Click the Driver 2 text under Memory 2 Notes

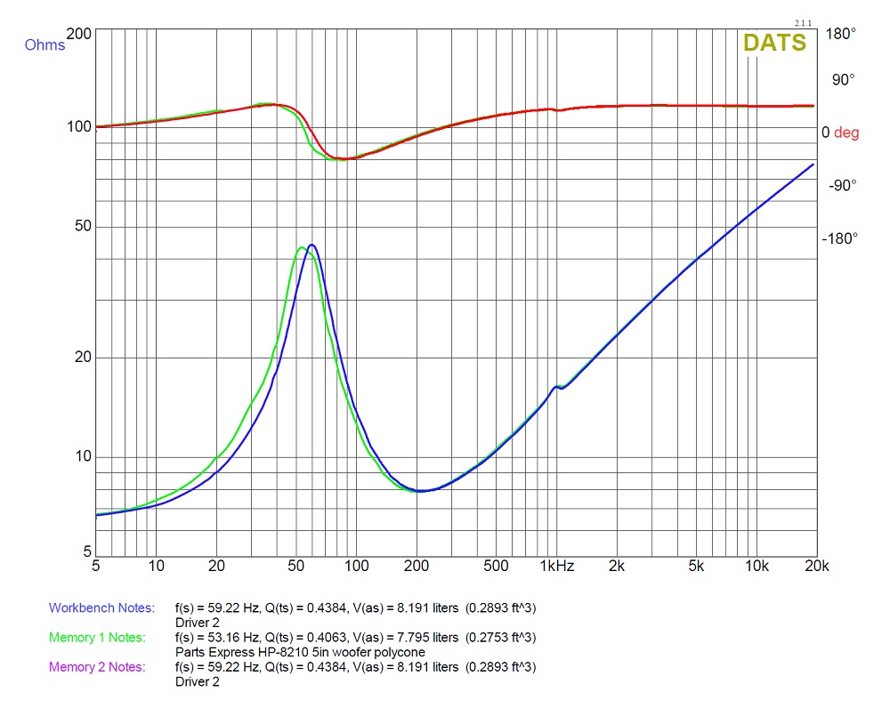tap(197, 681)
